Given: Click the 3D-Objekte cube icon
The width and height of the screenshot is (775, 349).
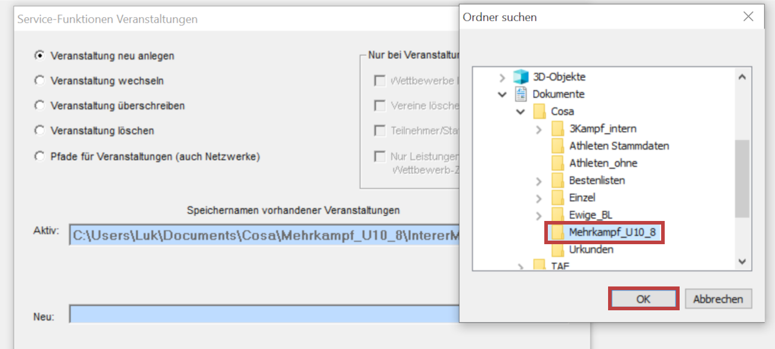Looking at the screenshot, I should tap(521, 77).
